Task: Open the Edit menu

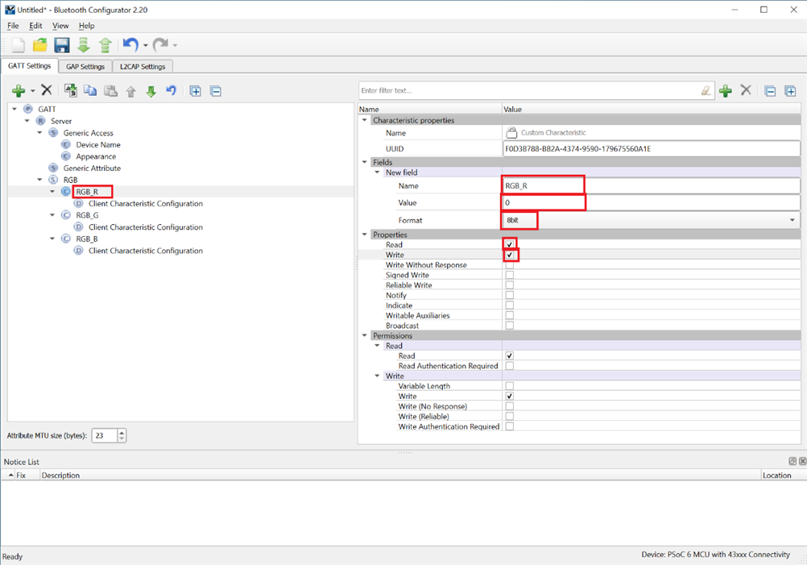Action: (x=35, y=26)
